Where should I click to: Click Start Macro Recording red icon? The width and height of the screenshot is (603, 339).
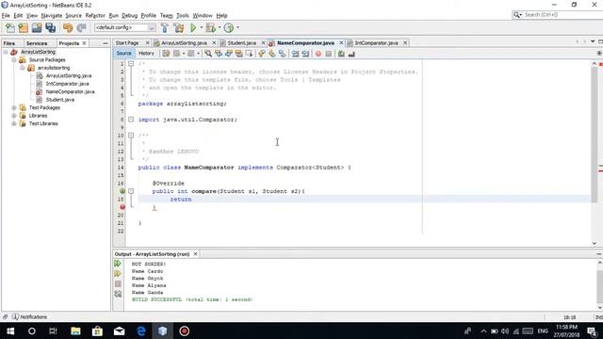(318, 54)
